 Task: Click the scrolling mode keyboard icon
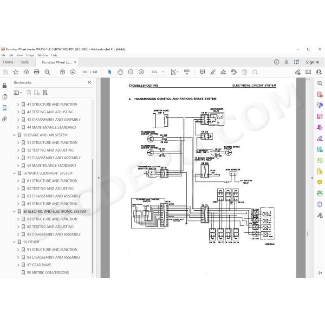click(x=187, y=72)
